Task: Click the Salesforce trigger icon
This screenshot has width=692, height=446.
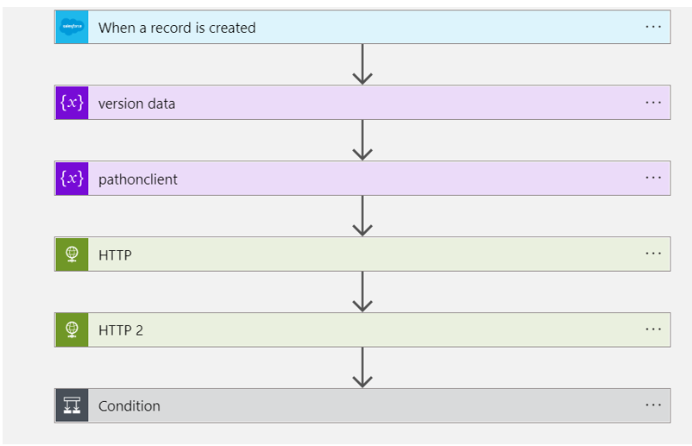Action: click(x=71, y=28)
